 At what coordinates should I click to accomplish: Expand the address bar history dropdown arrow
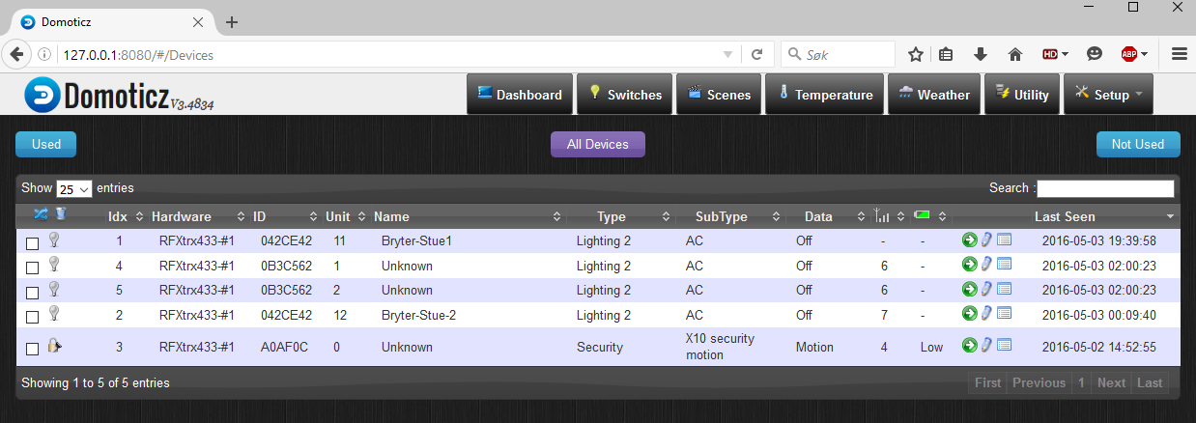click(x=727, y=55)
